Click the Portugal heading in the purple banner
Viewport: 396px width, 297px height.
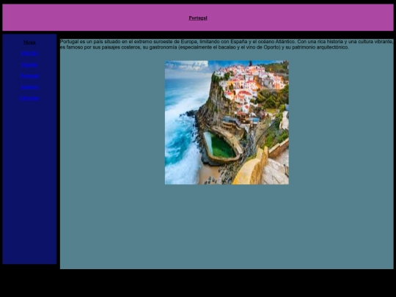(x=198, y=18)
